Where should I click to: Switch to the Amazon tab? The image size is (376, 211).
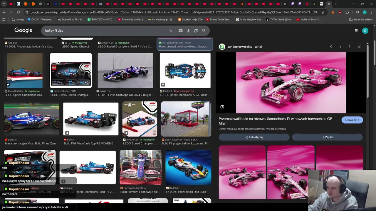242,4
